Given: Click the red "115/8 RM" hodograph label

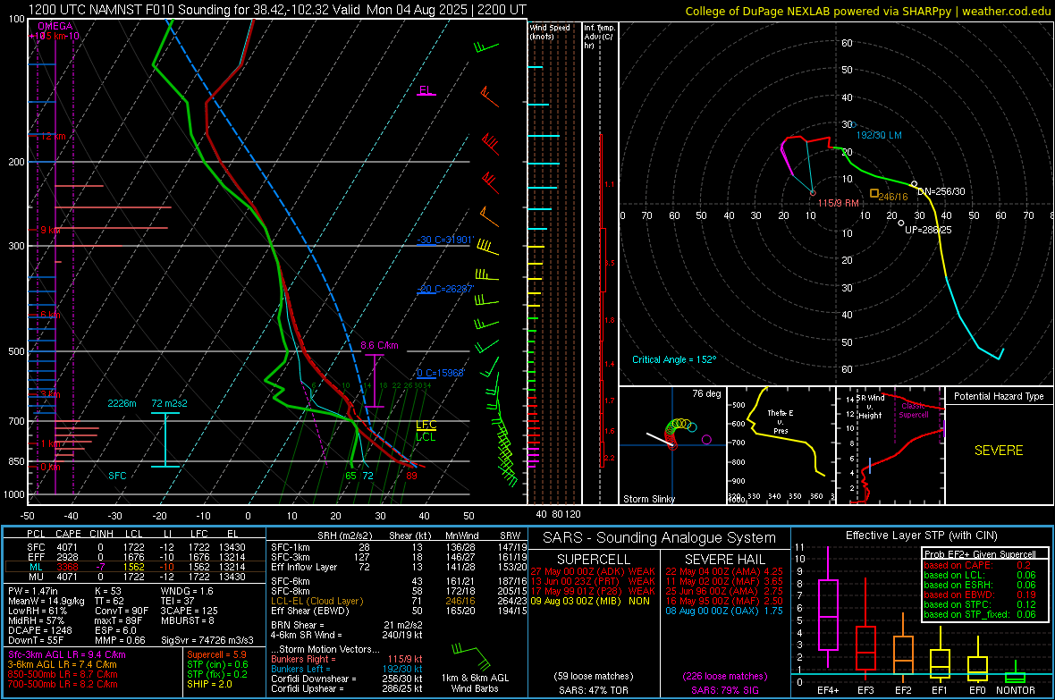Looking at the screenshot, I should [839, 203].
